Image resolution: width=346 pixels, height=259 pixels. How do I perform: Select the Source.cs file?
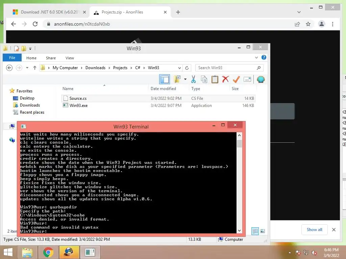pyautogui.click(x=158, y=98)
